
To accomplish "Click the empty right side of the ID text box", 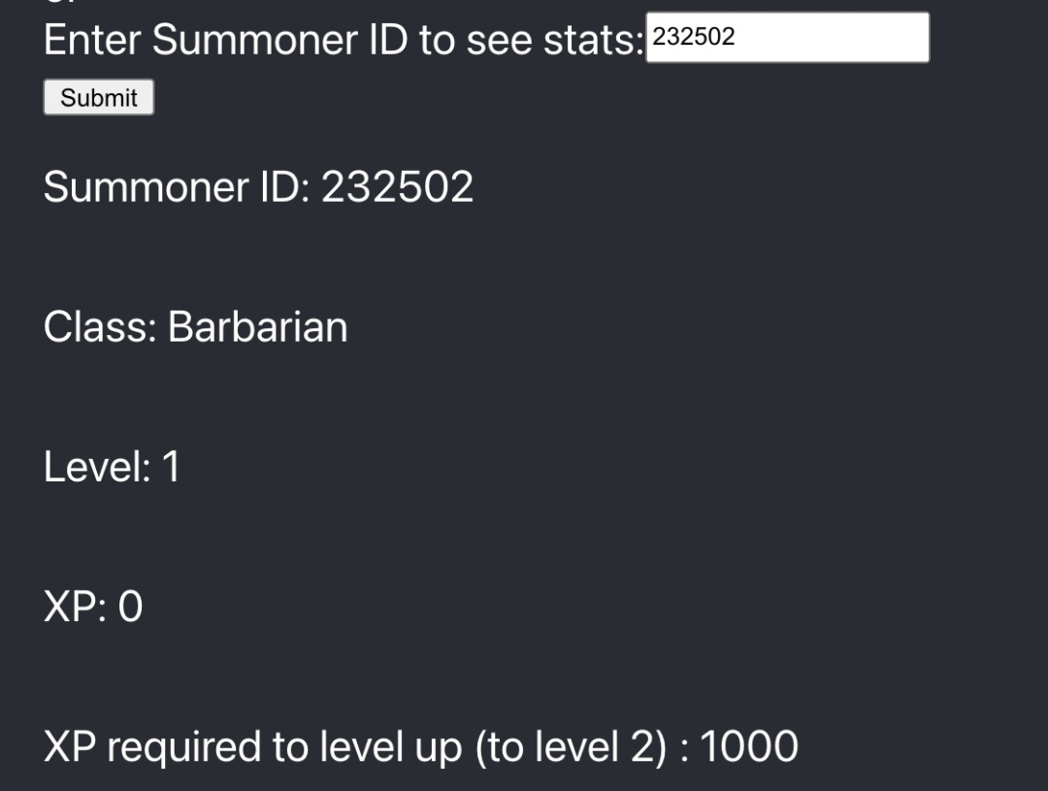I will (835, 38).
